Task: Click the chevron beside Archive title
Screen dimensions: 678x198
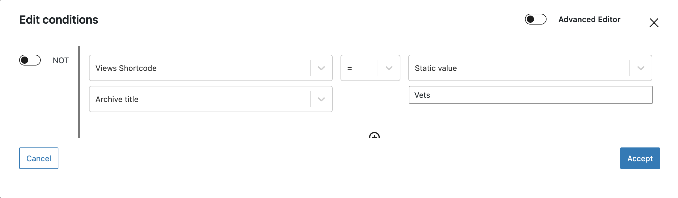Action: click(321, 99)
